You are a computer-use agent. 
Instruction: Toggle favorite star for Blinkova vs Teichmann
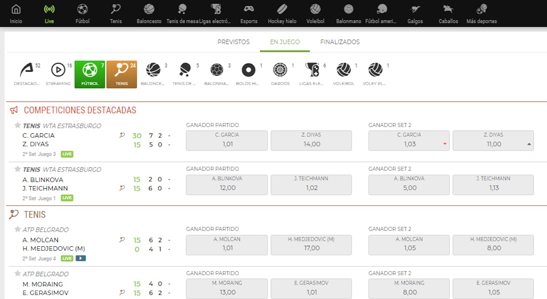click(x=17, y=169)
